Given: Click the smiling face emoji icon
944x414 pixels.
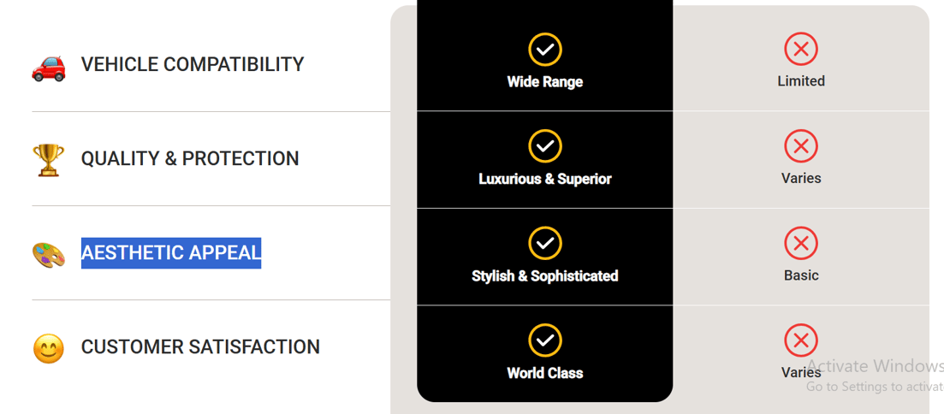Looking at the screenshot, I should [x=48, y=348].
